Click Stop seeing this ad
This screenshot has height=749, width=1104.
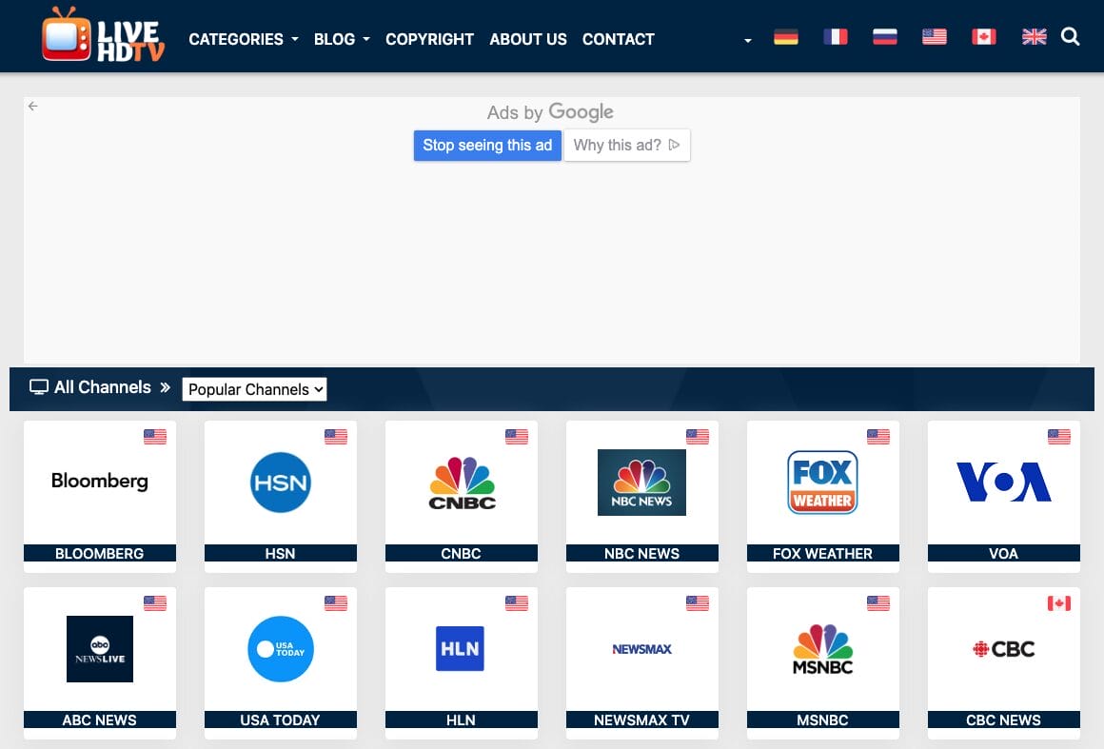pos(487,145)
